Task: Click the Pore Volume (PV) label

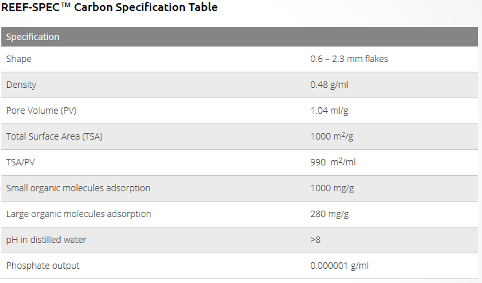Action: click(x=41, y=110)
